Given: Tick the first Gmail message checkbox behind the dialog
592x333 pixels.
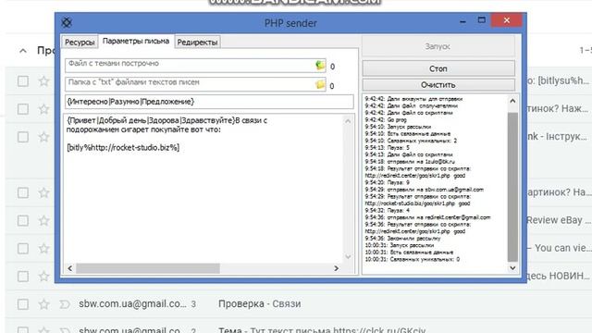Looking at the screenshot, I should click(x=23, y=81).
